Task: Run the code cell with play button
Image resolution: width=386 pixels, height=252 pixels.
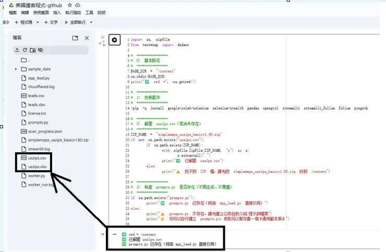Action: click(x=115, y=40)
